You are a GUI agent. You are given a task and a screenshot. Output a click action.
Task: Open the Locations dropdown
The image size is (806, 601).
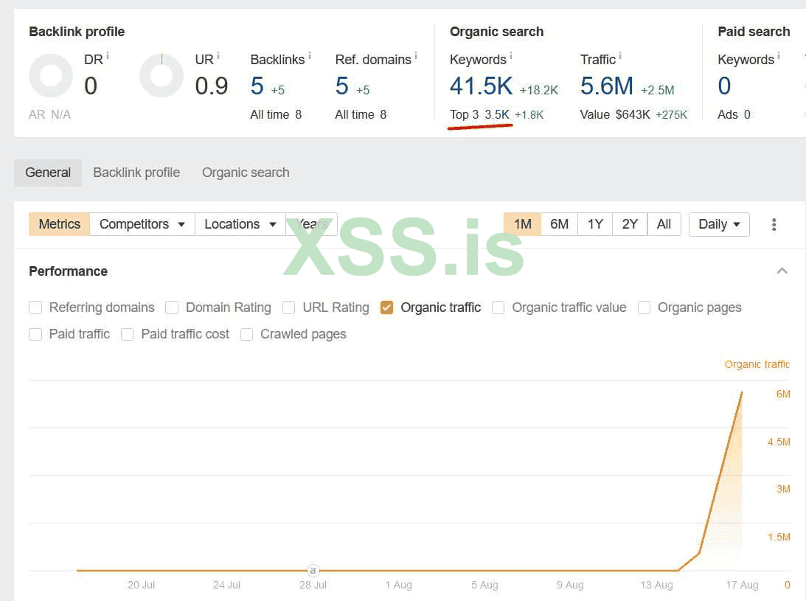(240, 224)
